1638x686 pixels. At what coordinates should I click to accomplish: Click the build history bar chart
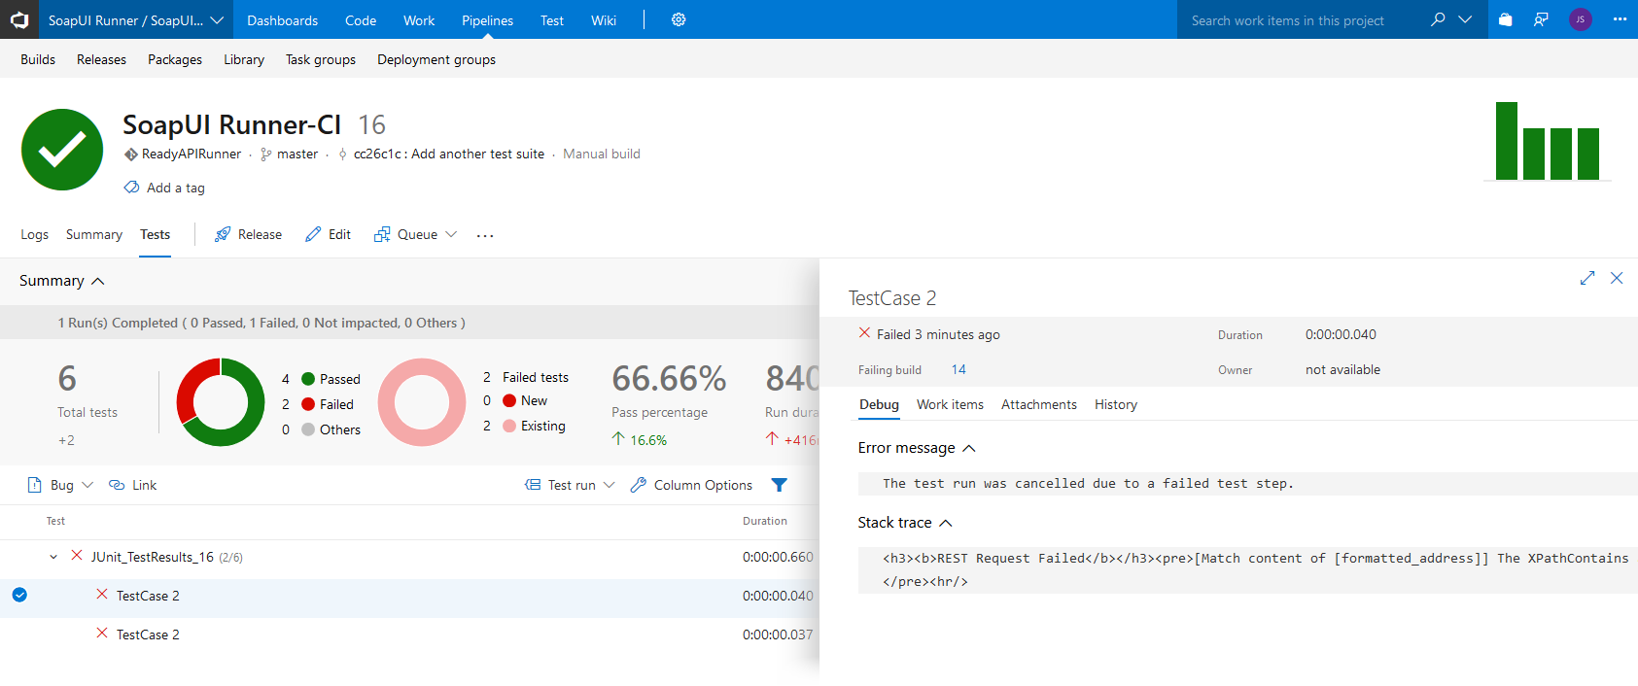coord(1548,141)
